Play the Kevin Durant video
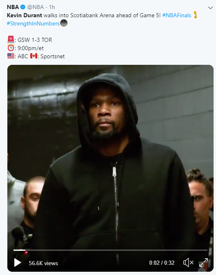The image size is (216, 275). (x=18, y=263)
